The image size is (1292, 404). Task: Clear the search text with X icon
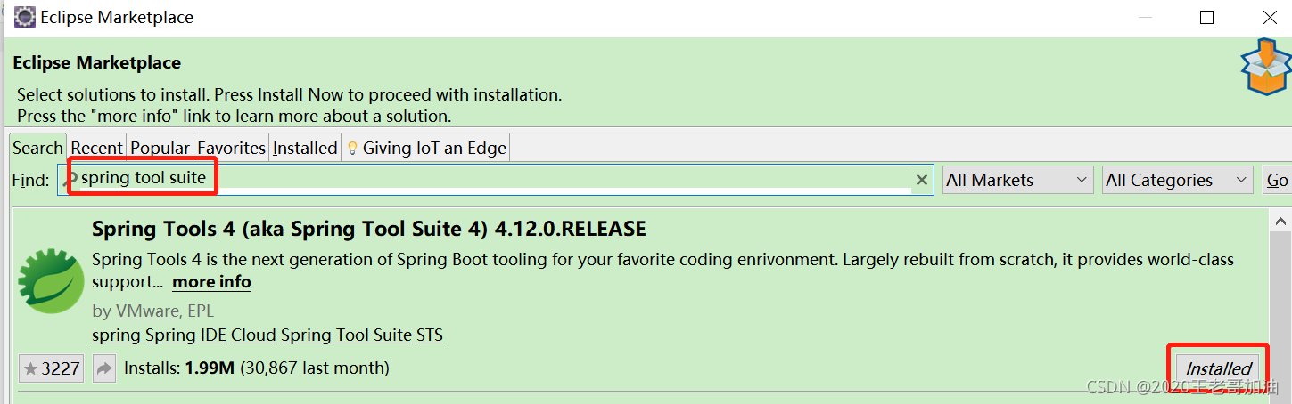922,180
